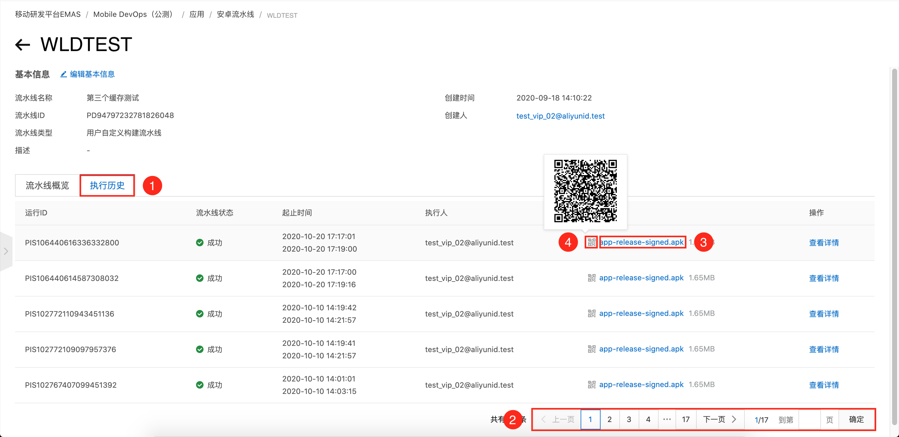Viewport: 899px width, 437px height.
Task: Click the 流水线状态 column header
Action: (215, 213)
